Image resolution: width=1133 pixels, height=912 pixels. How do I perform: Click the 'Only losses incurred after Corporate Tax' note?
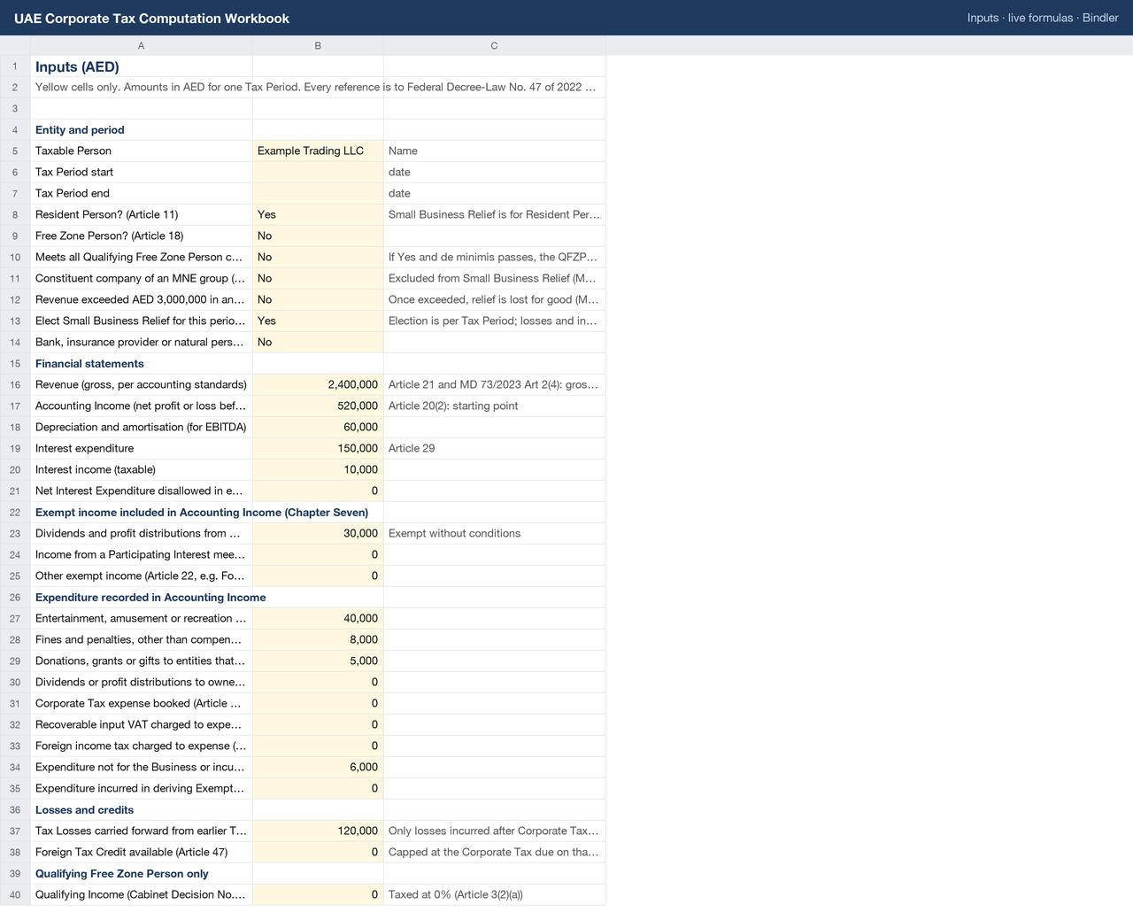point(494,831)
